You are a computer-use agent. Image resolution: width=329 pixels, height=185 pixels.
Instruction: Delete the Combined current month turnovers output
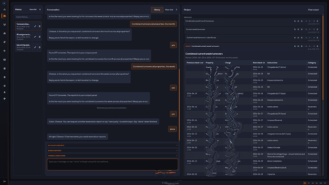(317, 21)
